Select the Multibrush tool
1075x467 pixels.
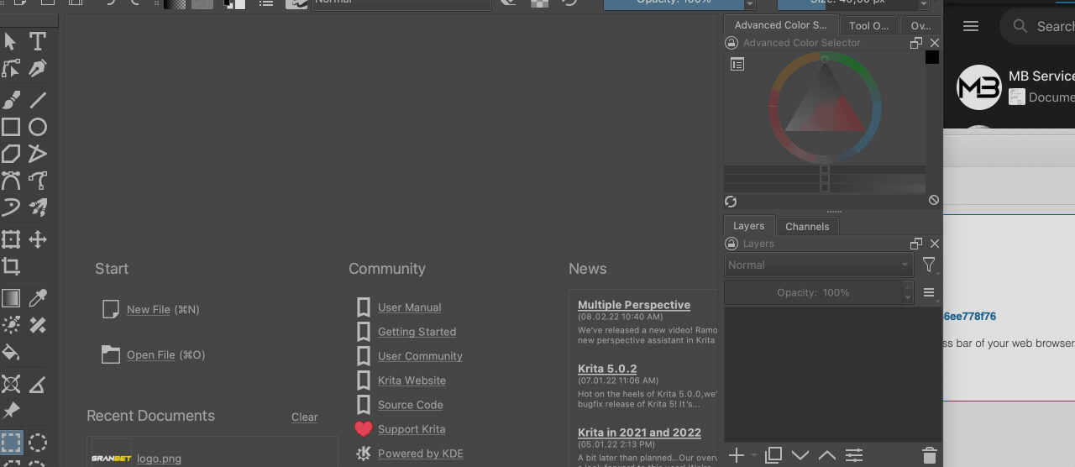[x=38, y=207]
